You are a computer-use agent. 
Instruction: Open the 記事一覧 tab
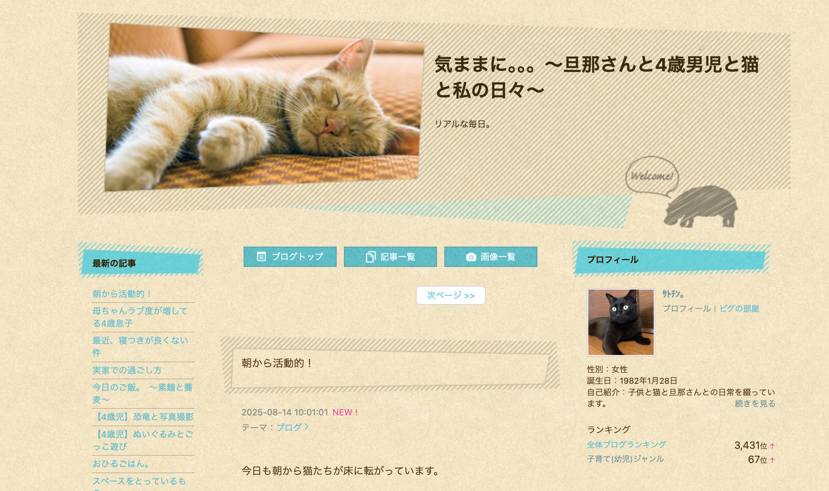(390, 257)
